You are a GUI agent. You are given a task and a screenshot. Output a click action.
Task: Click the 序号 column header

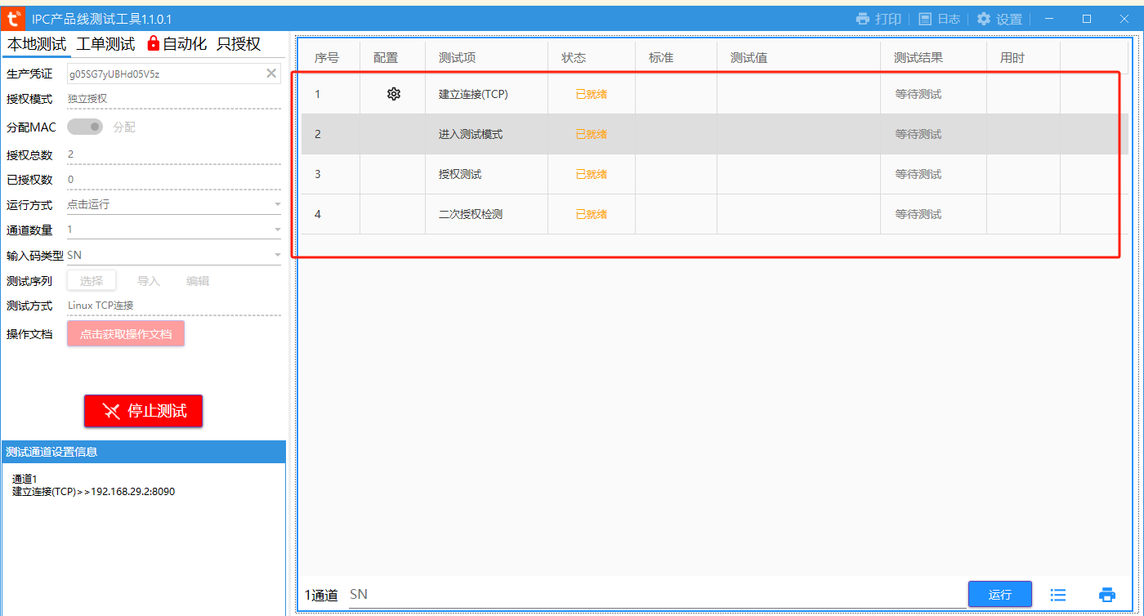(x=326, y=58)
